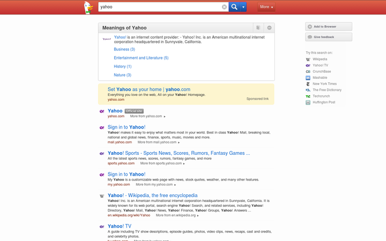The width and height of the screenshot is (386, 241).
Task: Open the Yahoo! link in the definition
Action: tap(120, 37)
